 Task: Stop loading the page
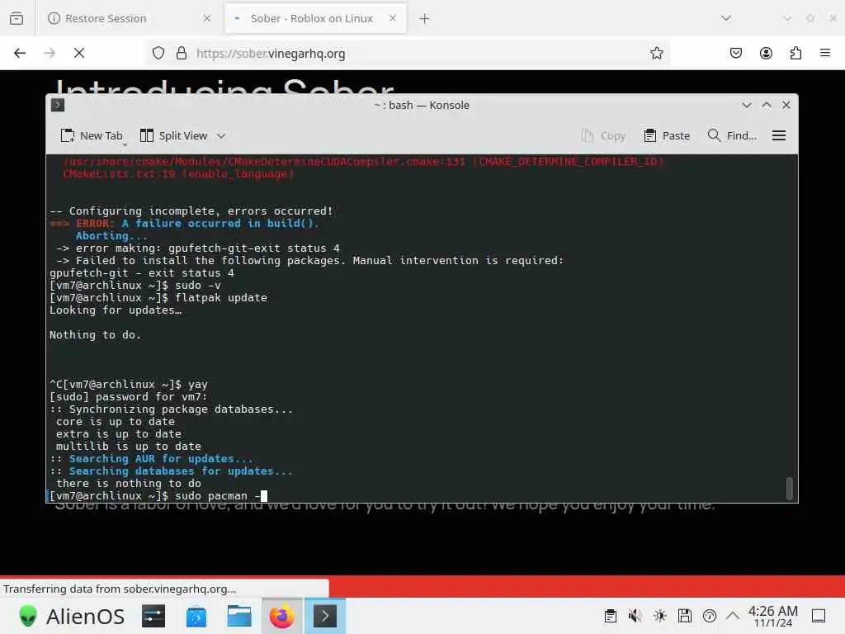coord(79,53)
